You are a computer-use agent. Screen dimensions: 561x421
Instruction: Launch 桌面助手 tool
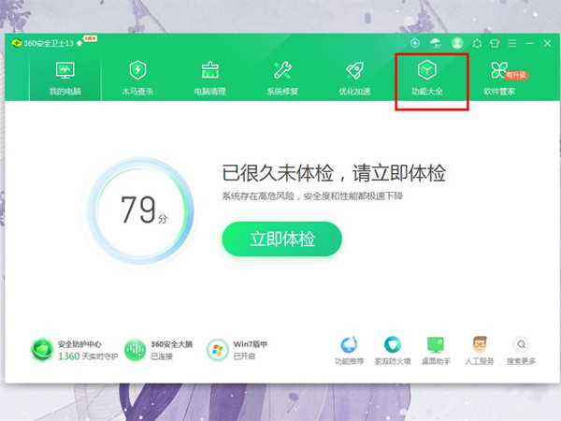[435, 349]
